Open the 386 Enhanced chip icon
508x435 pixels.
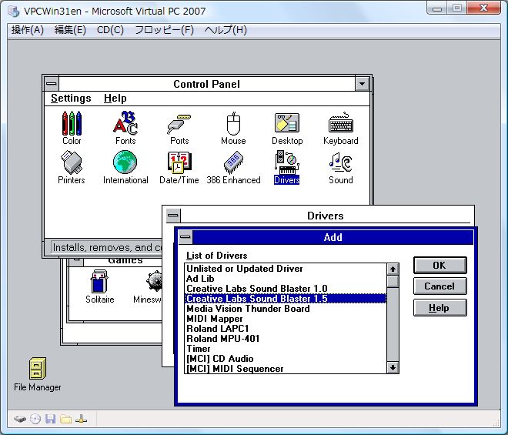coord(233,167)
